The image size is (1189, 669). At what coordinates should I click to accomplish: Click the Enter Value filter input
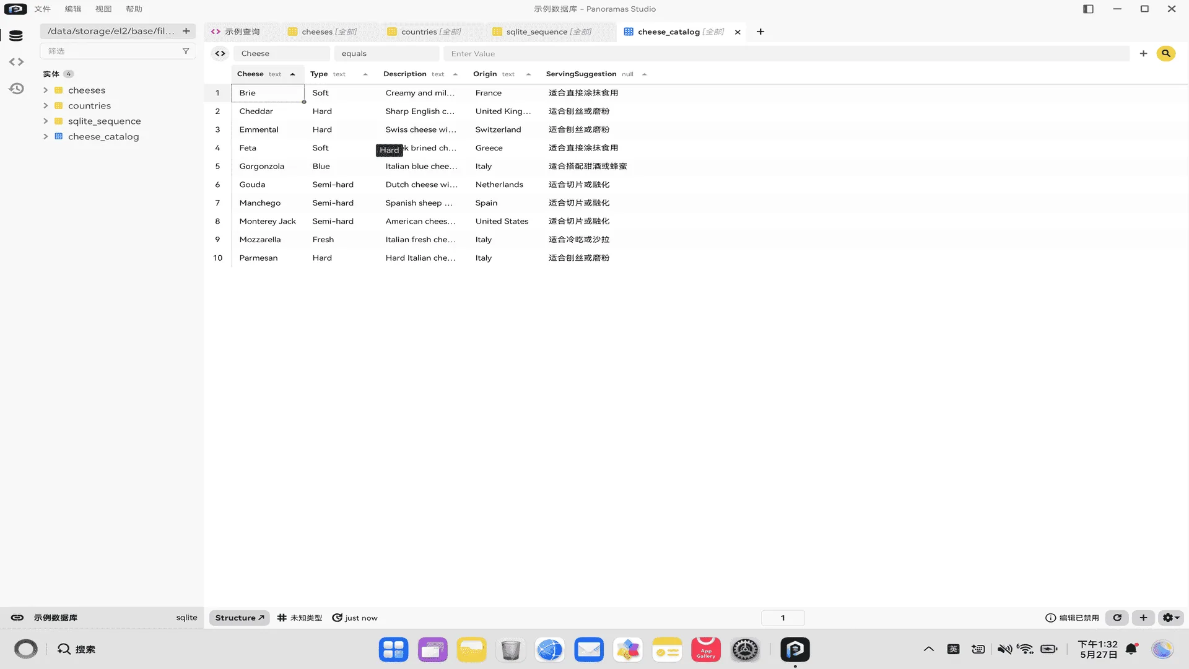(786, 54)
